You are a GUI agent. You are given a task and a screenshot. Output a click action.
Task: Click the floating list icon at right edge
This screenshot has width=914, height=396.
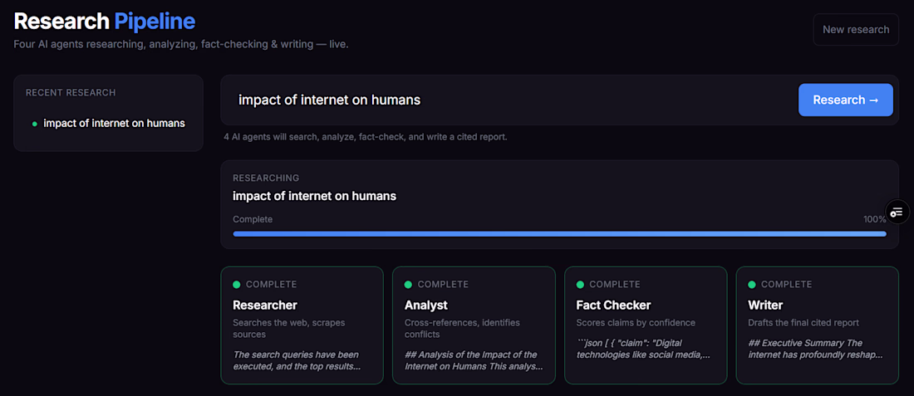tap(897, 212)
